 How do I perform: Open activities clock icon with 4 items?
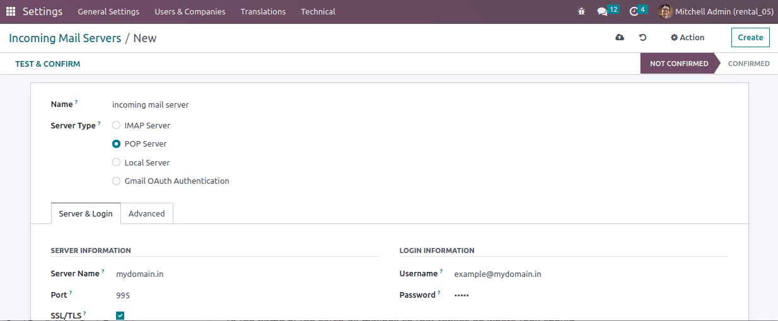pos(638,11)
